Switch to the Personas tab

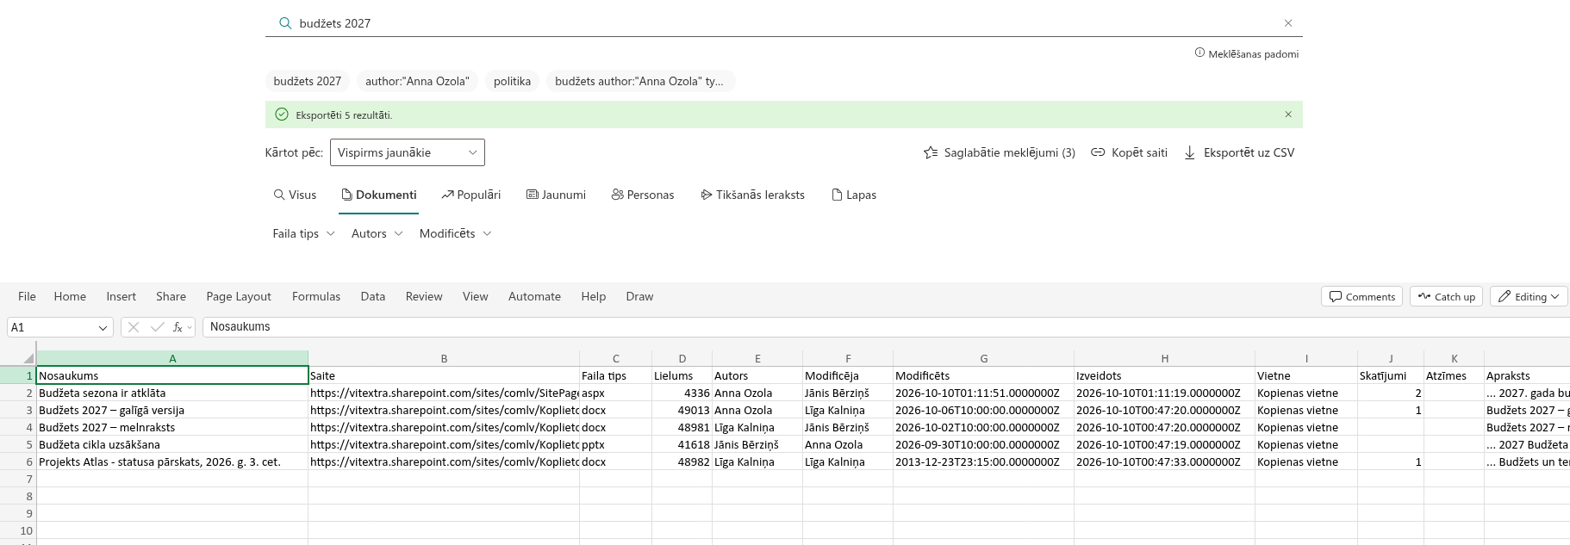643,195
